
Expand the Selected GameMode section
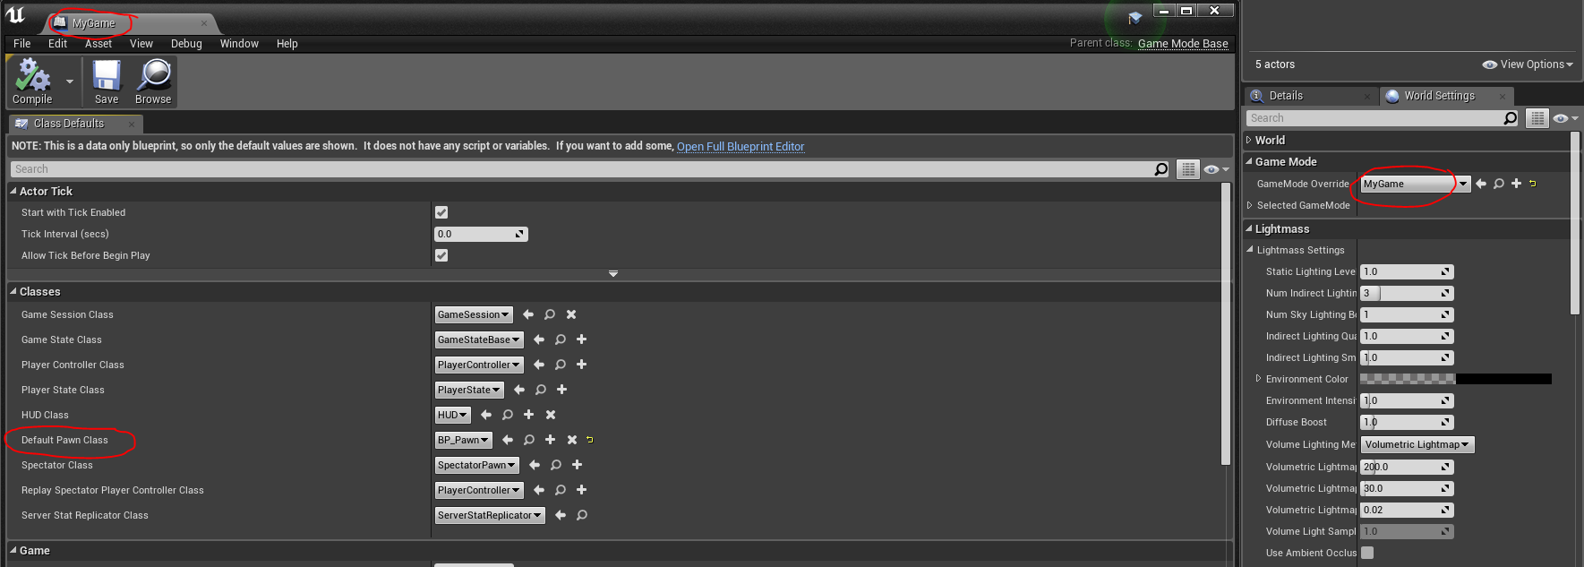[1250, 205]
